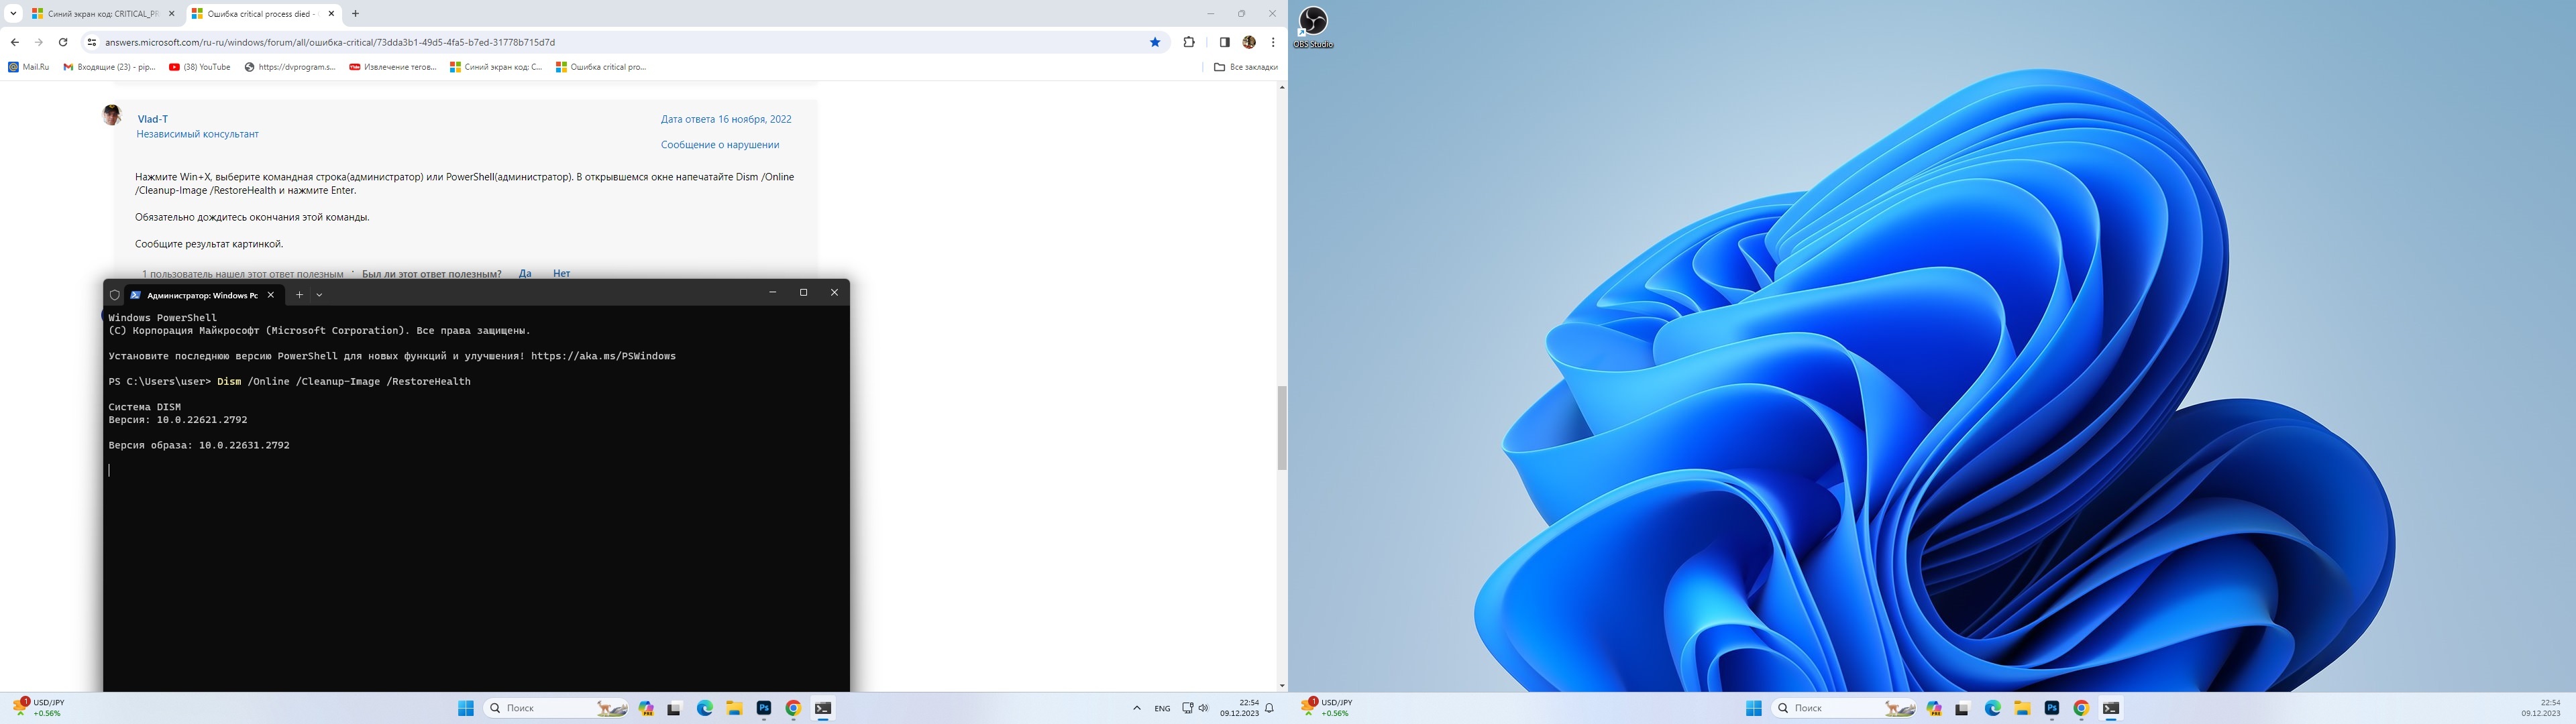Vote 'Да' that the answer was helpful

pyautogui.click(x=525, y=274)
